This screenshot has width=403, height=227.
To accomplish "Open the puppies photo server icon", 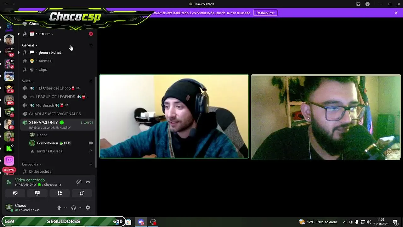I will [x=9, y=76].
